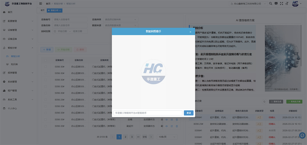
Task: Click the view eye icon in 副起升 row
Action: pyautogui.click(x=167, y=126)
